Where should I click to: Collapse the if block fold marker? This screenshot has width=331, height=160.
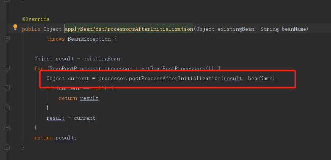click(7, 88)
